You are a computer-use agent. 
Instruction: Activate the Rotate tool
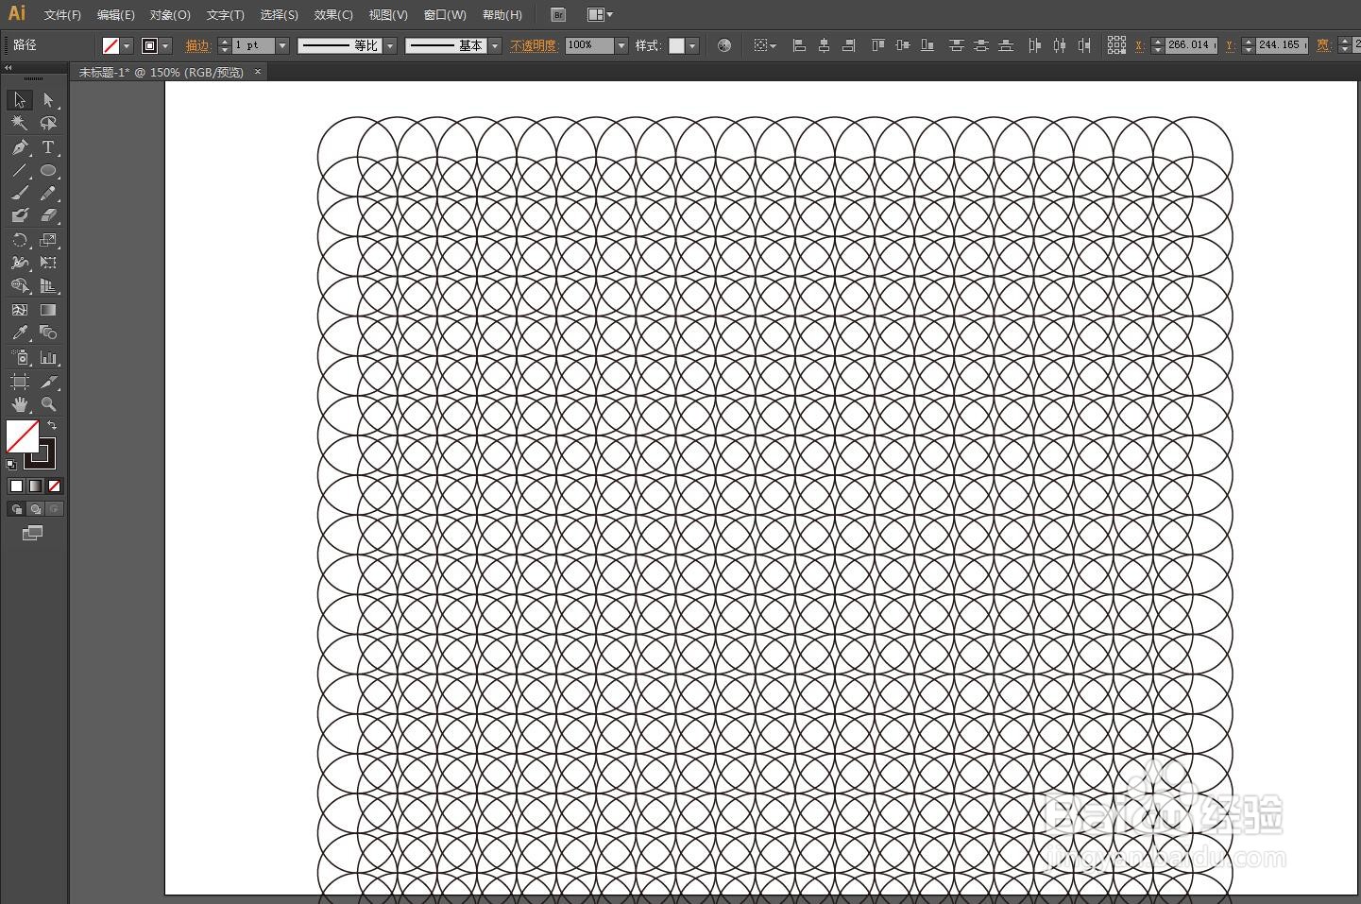pyautogui.click(x=20, y=240)
